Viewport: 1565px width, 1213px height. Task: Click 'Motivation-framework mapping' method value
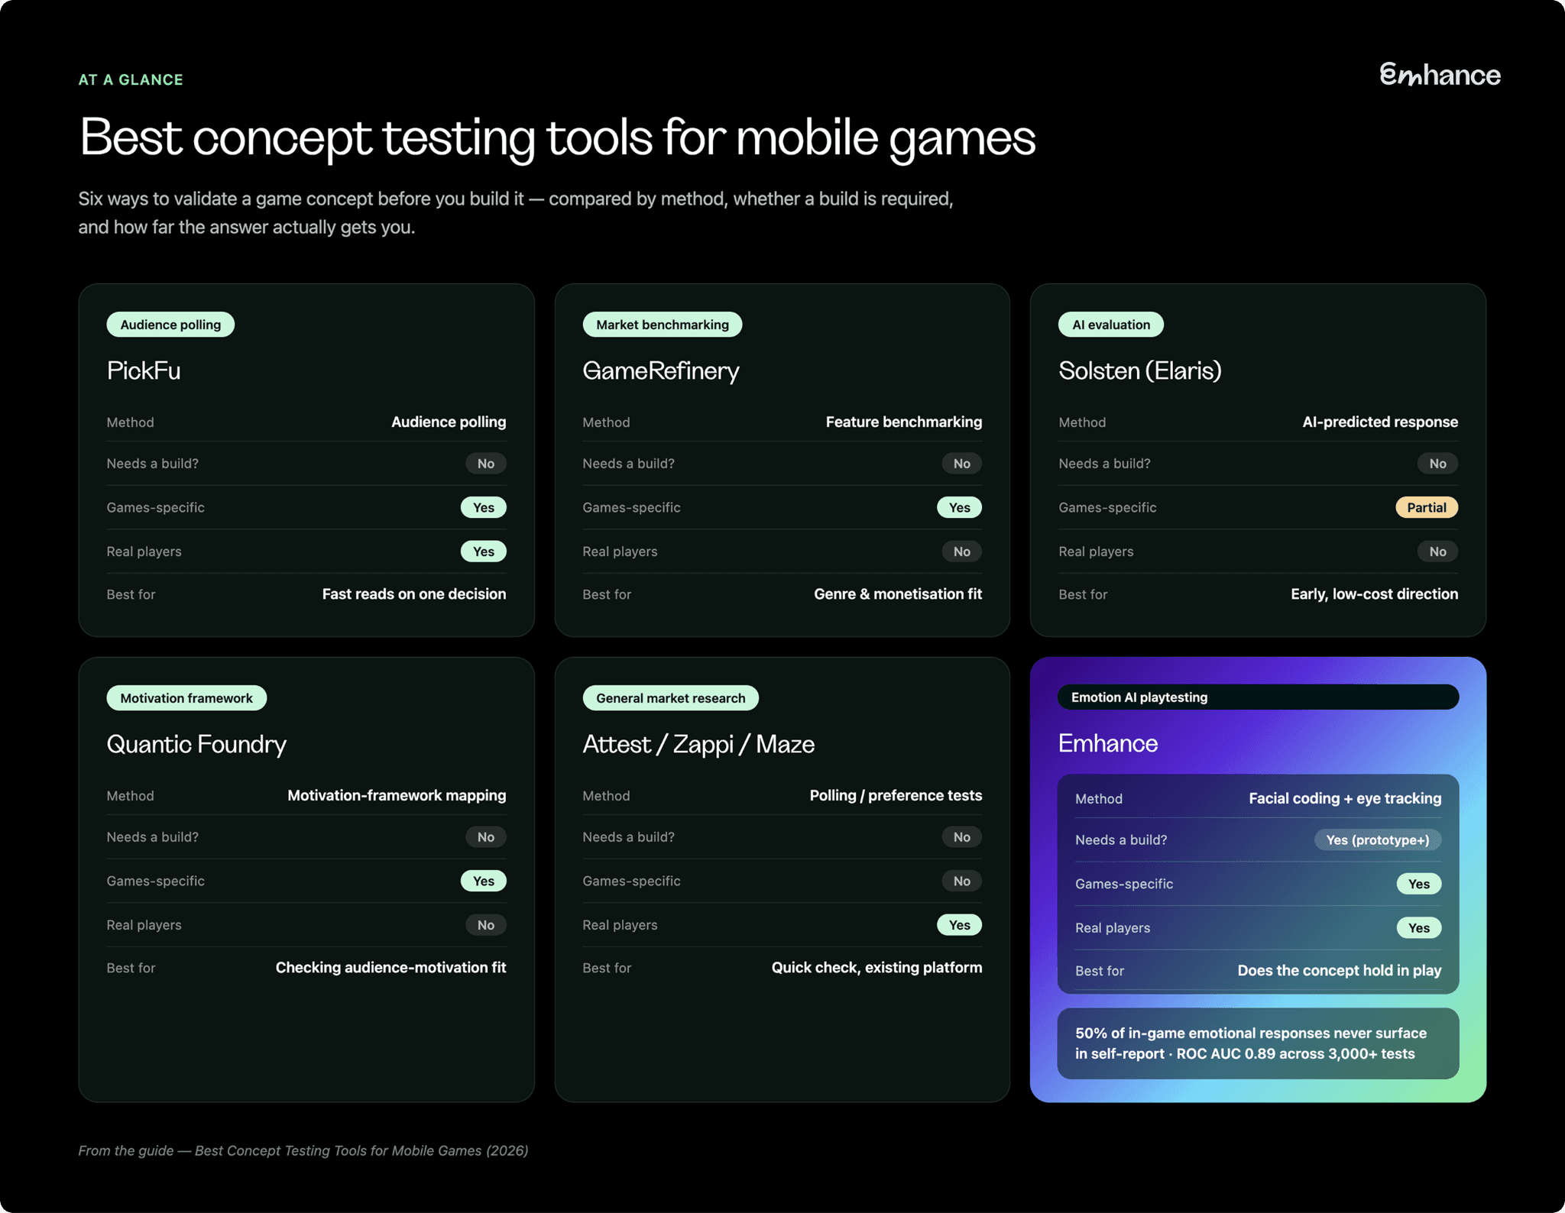point(397,795)
